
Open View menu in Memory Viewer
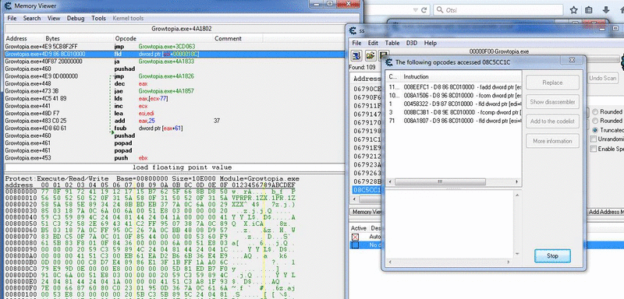54,18
